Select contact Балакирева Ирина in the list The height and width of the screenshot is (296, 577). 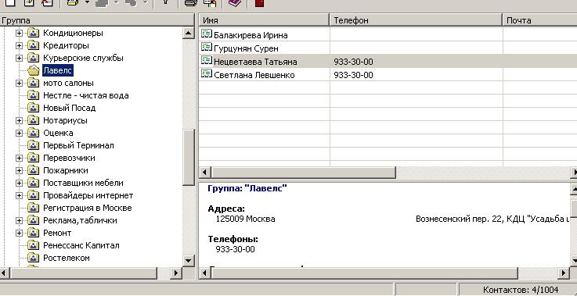click(x=251, y=35)
